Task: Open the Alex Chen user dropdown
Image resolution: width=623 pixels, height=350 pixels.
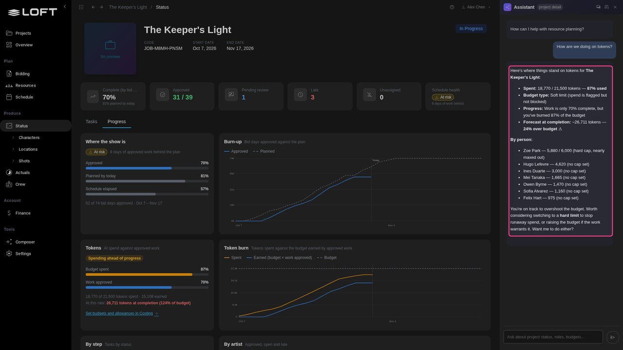Action: point(476,7)
